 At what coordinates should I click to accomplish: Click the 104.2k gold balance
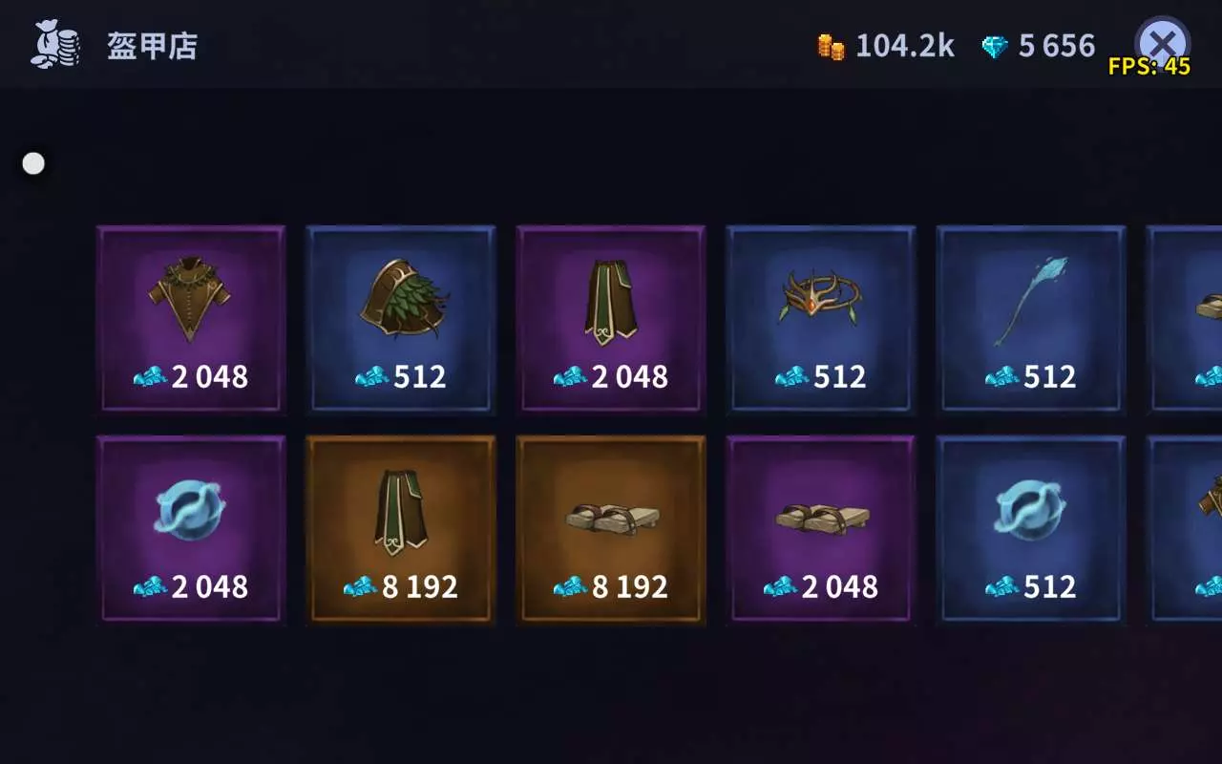point(904,46)
